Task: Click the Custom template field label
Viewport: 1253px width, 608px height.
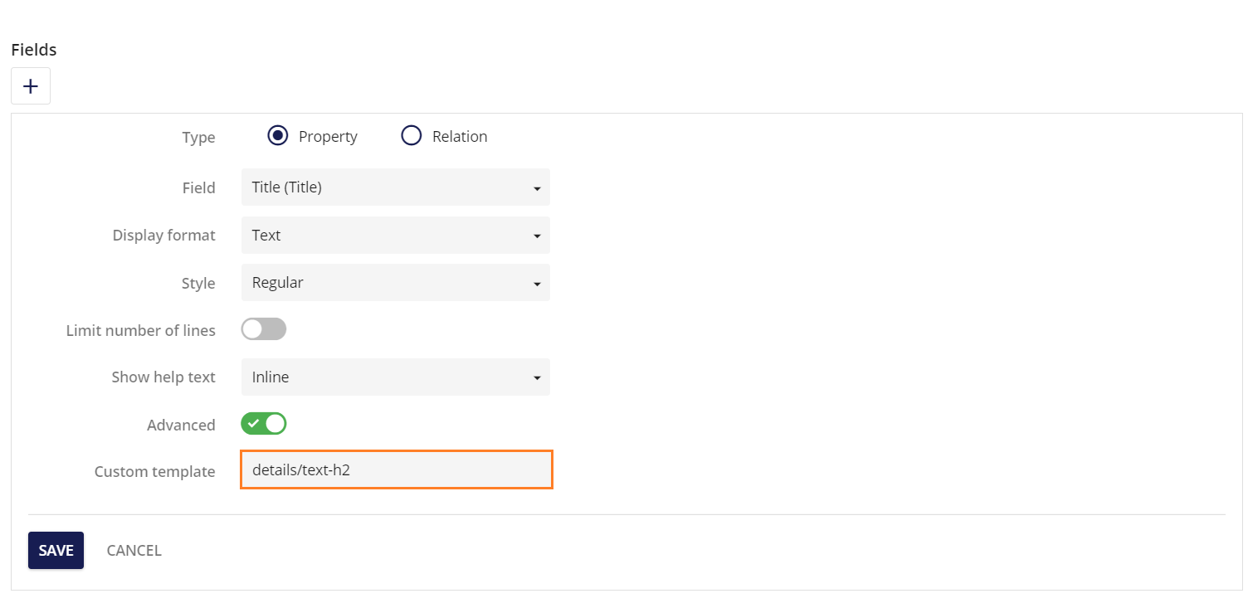Action: 154,471
